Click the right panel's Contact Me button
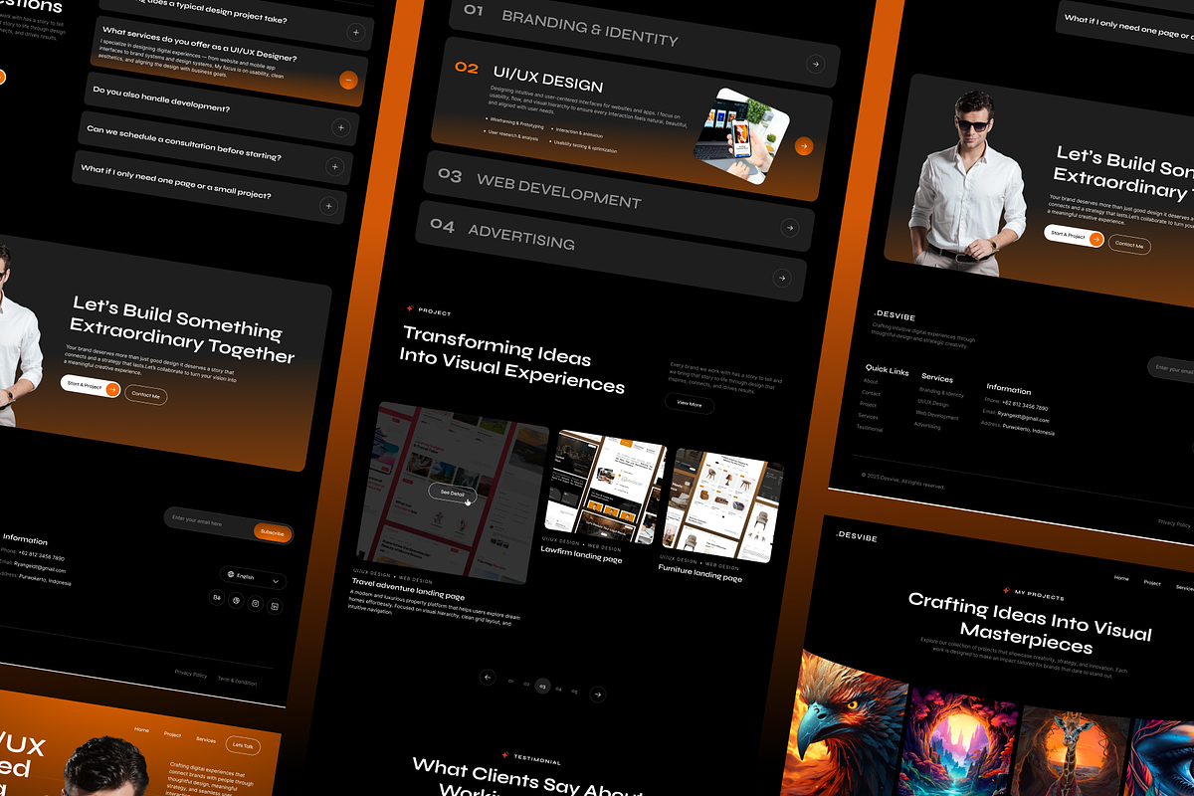 tap(1129, 244)
